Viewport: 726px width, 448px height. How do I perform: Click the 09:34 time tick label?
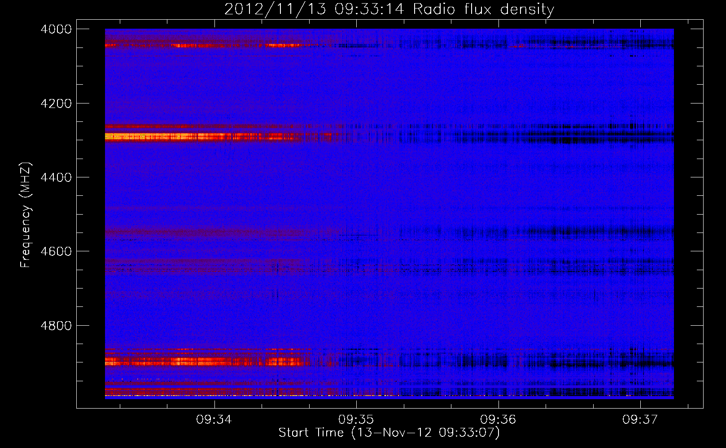click(x=214, y=419)
